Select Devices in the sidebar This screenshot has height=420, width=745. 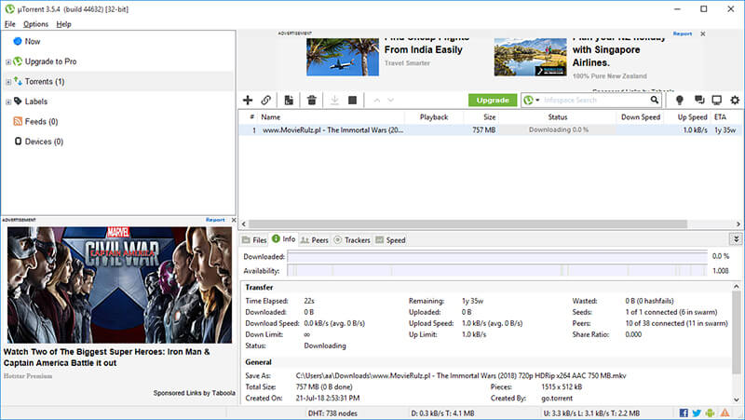tap(39, 142)
